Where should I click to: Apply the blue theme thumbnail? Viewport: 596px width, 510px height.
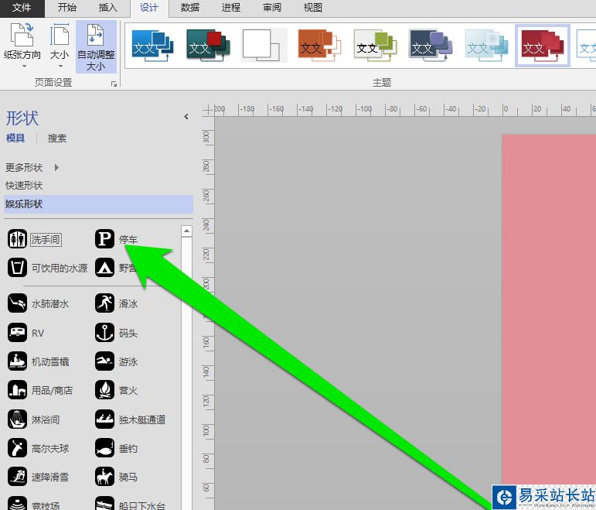[153, 46]
